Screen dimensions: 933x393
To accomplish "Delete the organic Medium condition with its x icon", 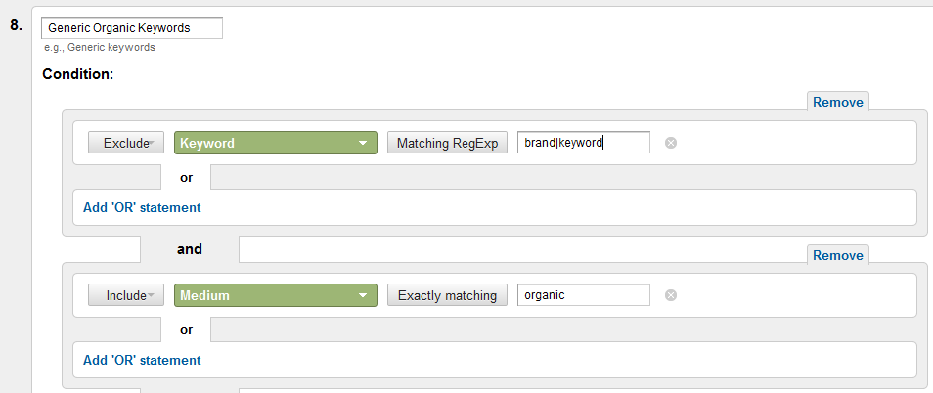I will 671,295.
